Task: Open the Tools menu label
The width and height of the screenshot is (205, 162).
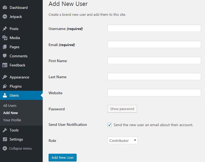Action: [14, 130]
